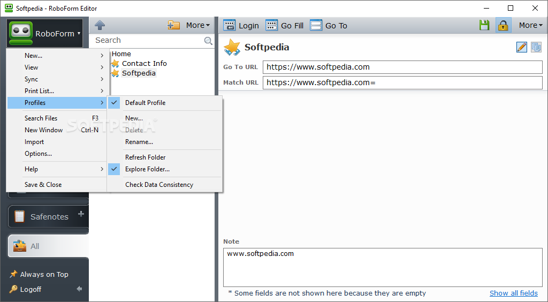Image resolution: width=548 pixels, height=302 pixels.
Task: Click the RoboForm robot logo icon
Action: point(21,33)
